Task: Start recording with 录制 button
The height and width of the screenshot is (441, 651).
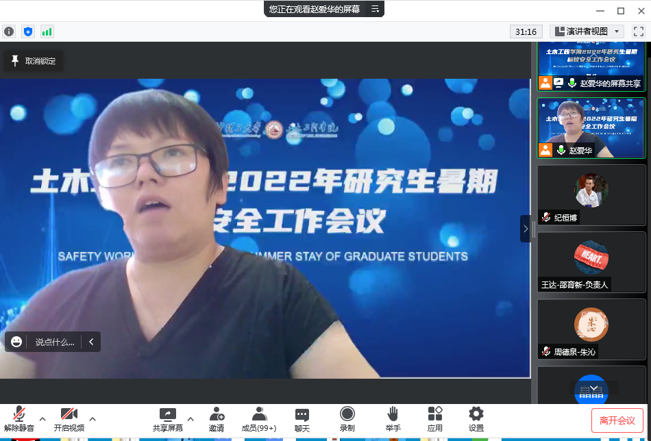Action: (x=347, y=418)
